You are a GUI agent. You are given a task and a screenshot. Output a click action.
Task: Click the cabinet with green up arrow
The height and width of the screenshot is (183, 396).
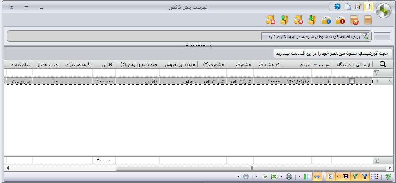pyautogui.click(x=284, y=20)
